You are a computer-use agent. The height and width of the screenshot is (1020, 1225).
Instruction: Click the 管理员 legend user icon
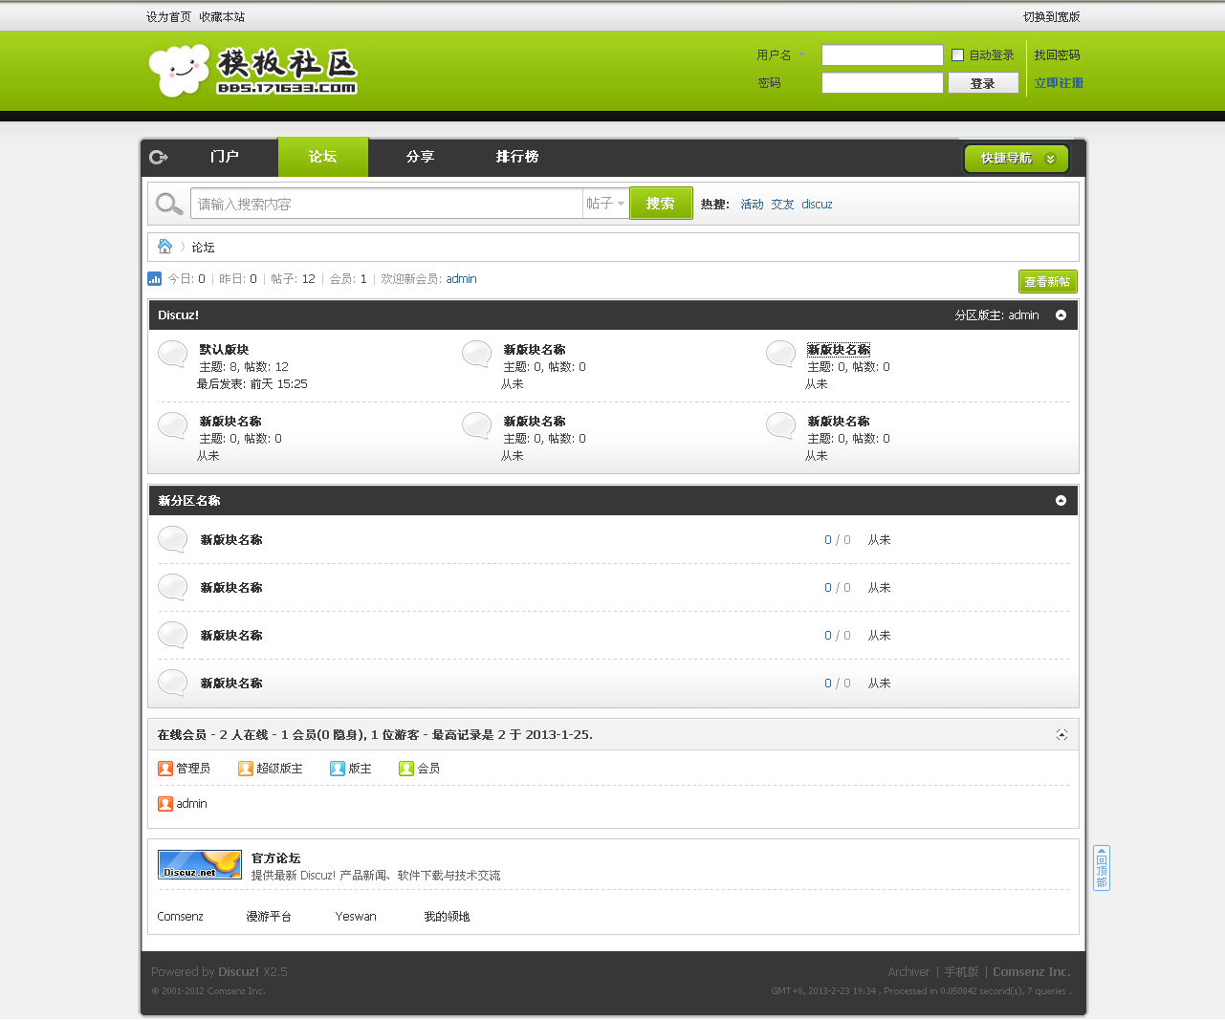pyautogui.click(x=165, y=769)
